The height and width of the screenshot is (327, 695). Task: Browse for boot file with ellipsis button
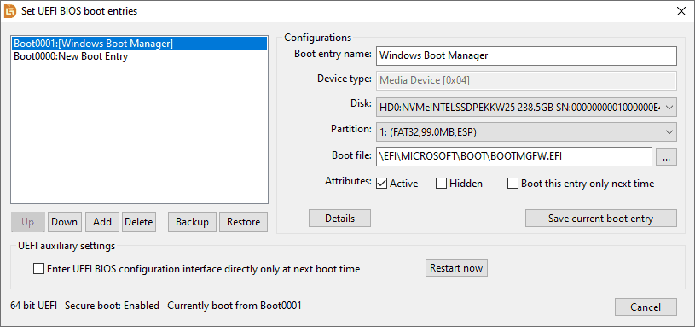(666, 156)
